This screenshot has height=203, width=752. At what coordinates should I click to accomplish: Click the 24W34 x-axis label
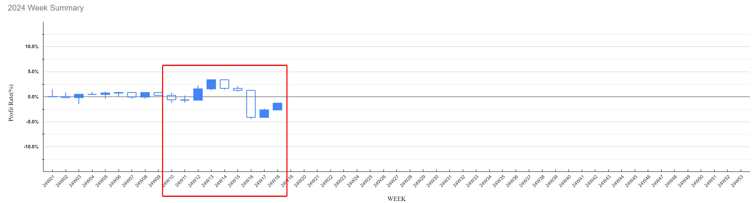[x=485, y=181]
